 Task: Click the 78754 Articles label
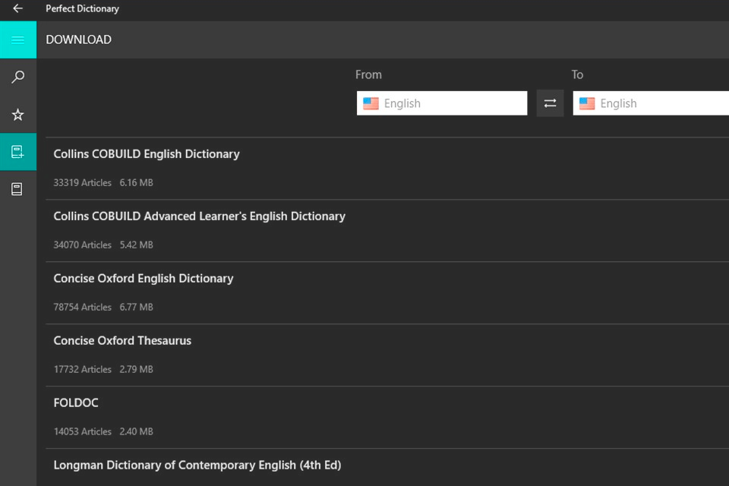pos(82,308)
